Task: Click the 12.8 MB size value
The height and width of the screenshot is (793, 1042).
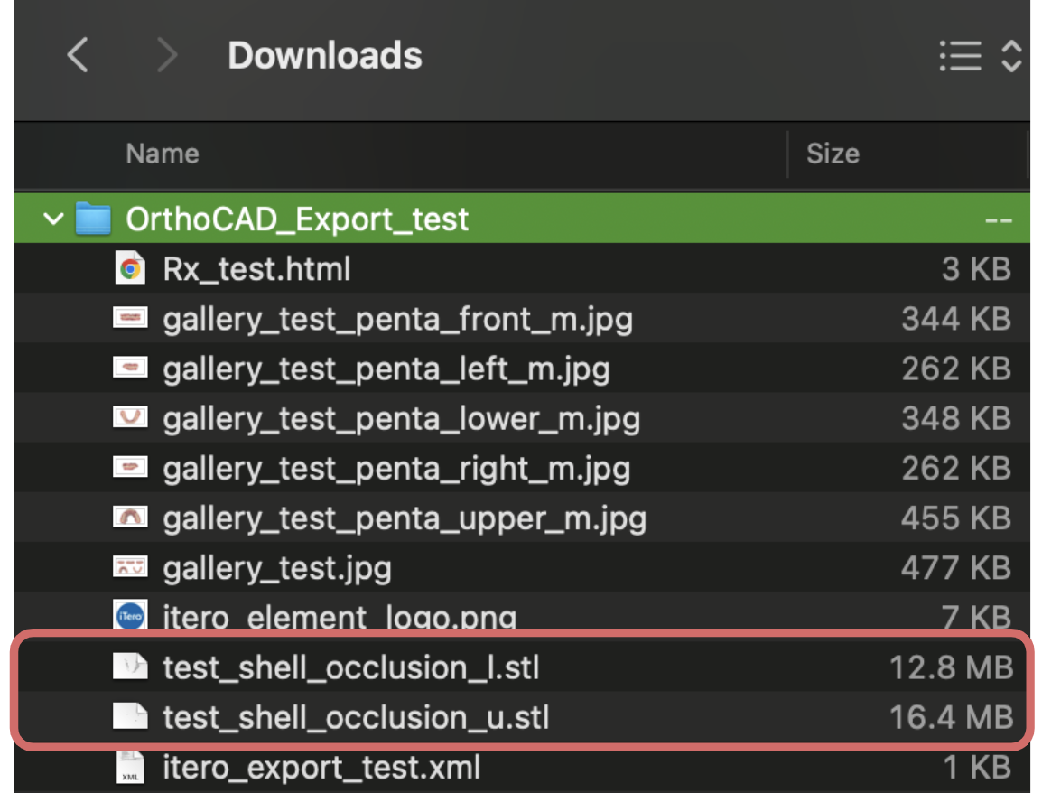Action: pyautogui.click(x=951, y=668)
